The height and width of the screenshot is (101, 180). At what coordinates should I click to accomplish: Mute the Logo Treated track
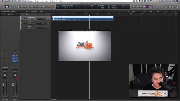click(x=29, y=19)
